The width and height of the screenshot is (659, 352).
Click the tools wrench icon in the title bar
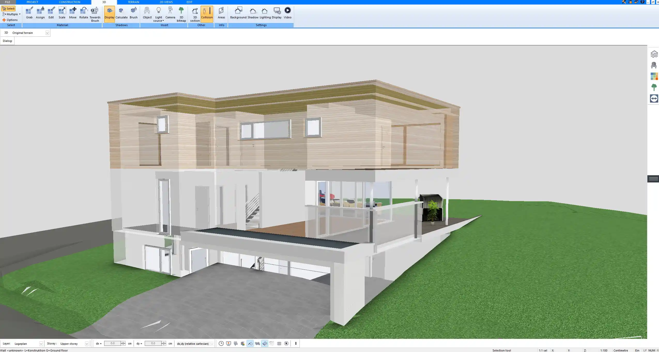[624, 2]
